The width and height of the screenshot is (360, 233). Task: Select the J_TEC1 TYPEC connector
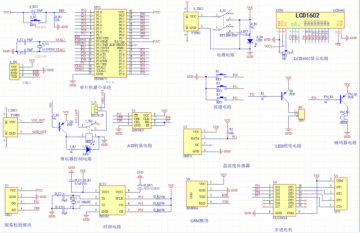tap(10, 127)
